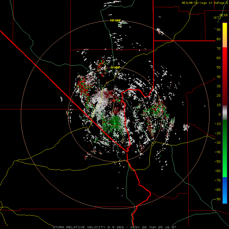
Task: Click the 60 value on velocity scale
Action: [x=219, y=58]
